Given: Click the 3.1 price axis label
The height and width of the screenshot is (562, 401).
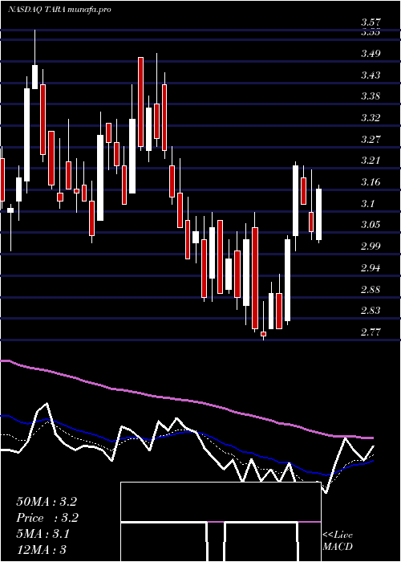Looking at the screenshot, I should 368,204.
